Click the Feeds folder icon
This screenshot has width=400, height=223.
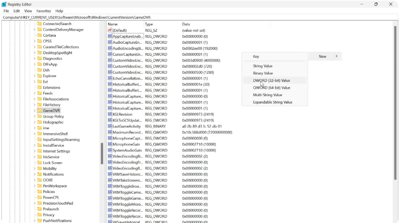click(39, 93)
